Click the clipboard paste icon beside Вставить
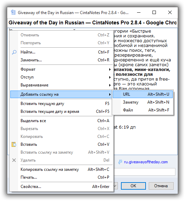 (14, 144)
